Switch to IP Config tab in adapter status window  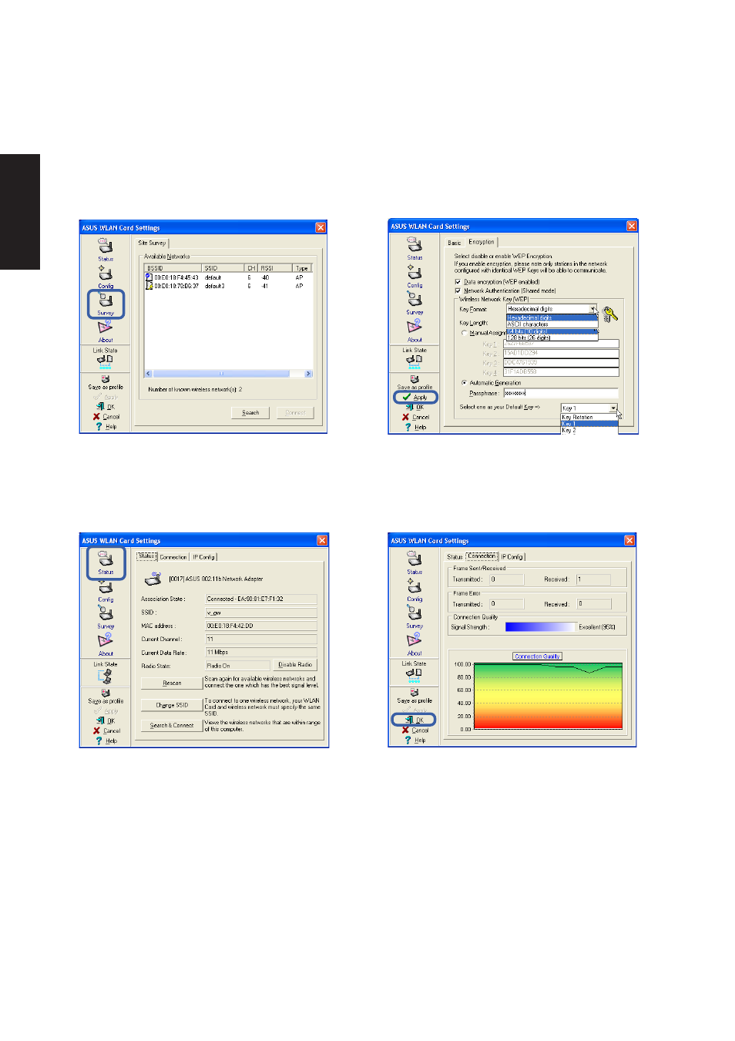(x=204, y=557)
